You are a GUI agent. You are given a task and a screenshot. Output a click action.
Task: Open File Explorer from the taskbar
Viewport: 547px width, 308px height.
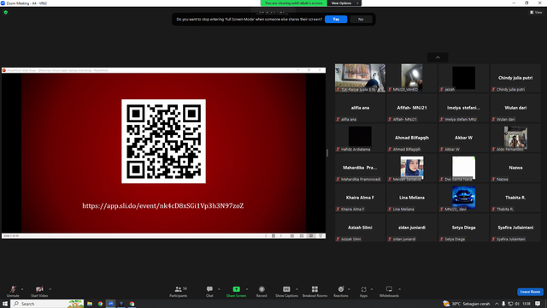(x=90, y=304)
